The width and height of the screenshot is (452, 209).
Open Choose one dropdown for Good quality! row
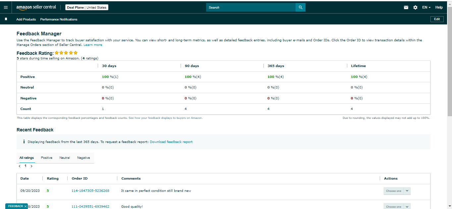[x=397, y=206]
